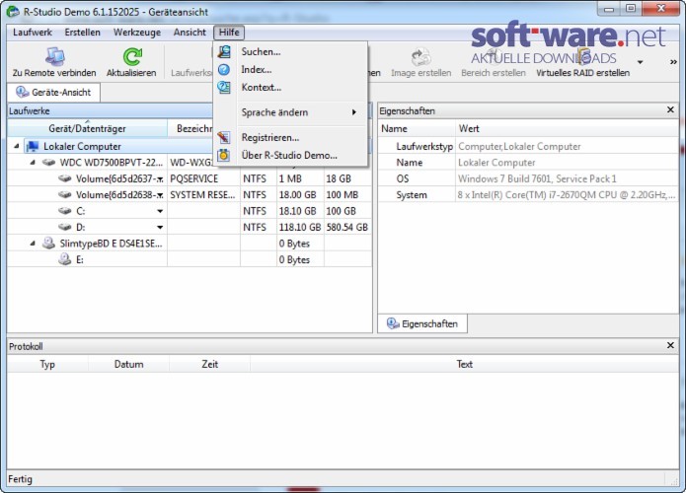Viewport: 686px width, 493px height.
Task: Select the 118.10 GB cell in D: row
Action: 300,227
